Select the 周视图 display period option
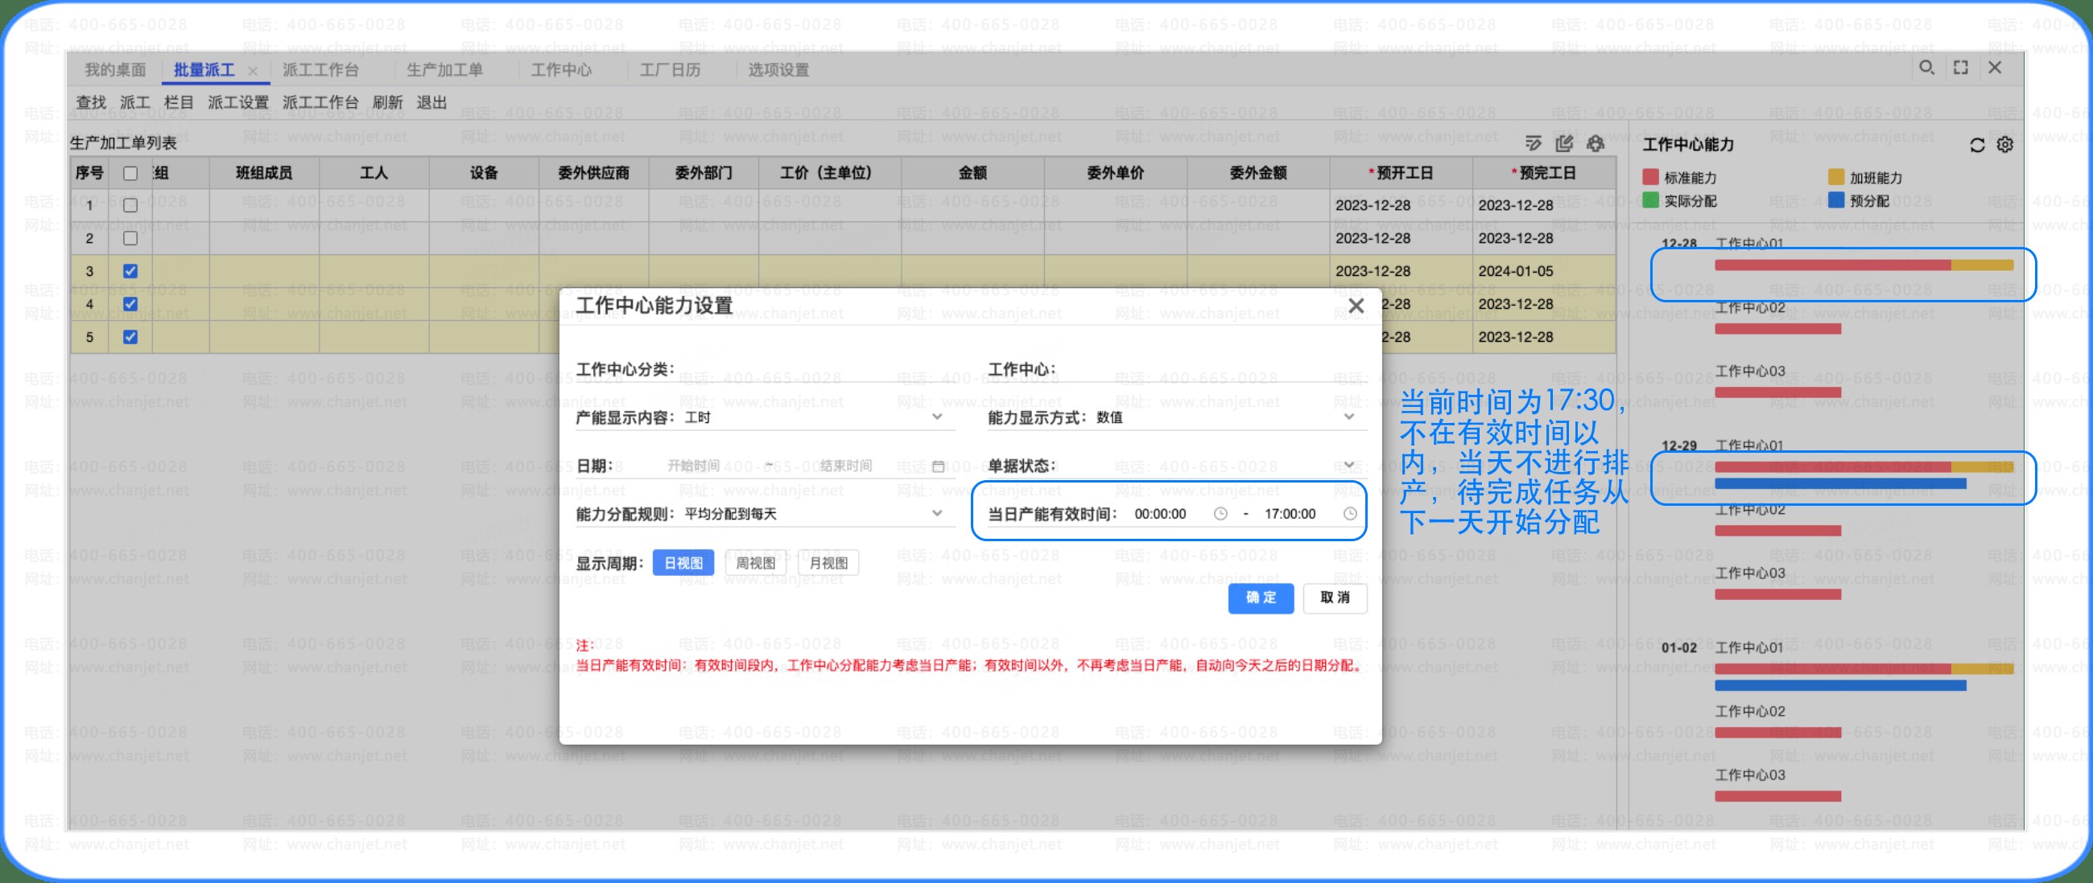This screenshot has width=2093, height=883. click(756, 563)
